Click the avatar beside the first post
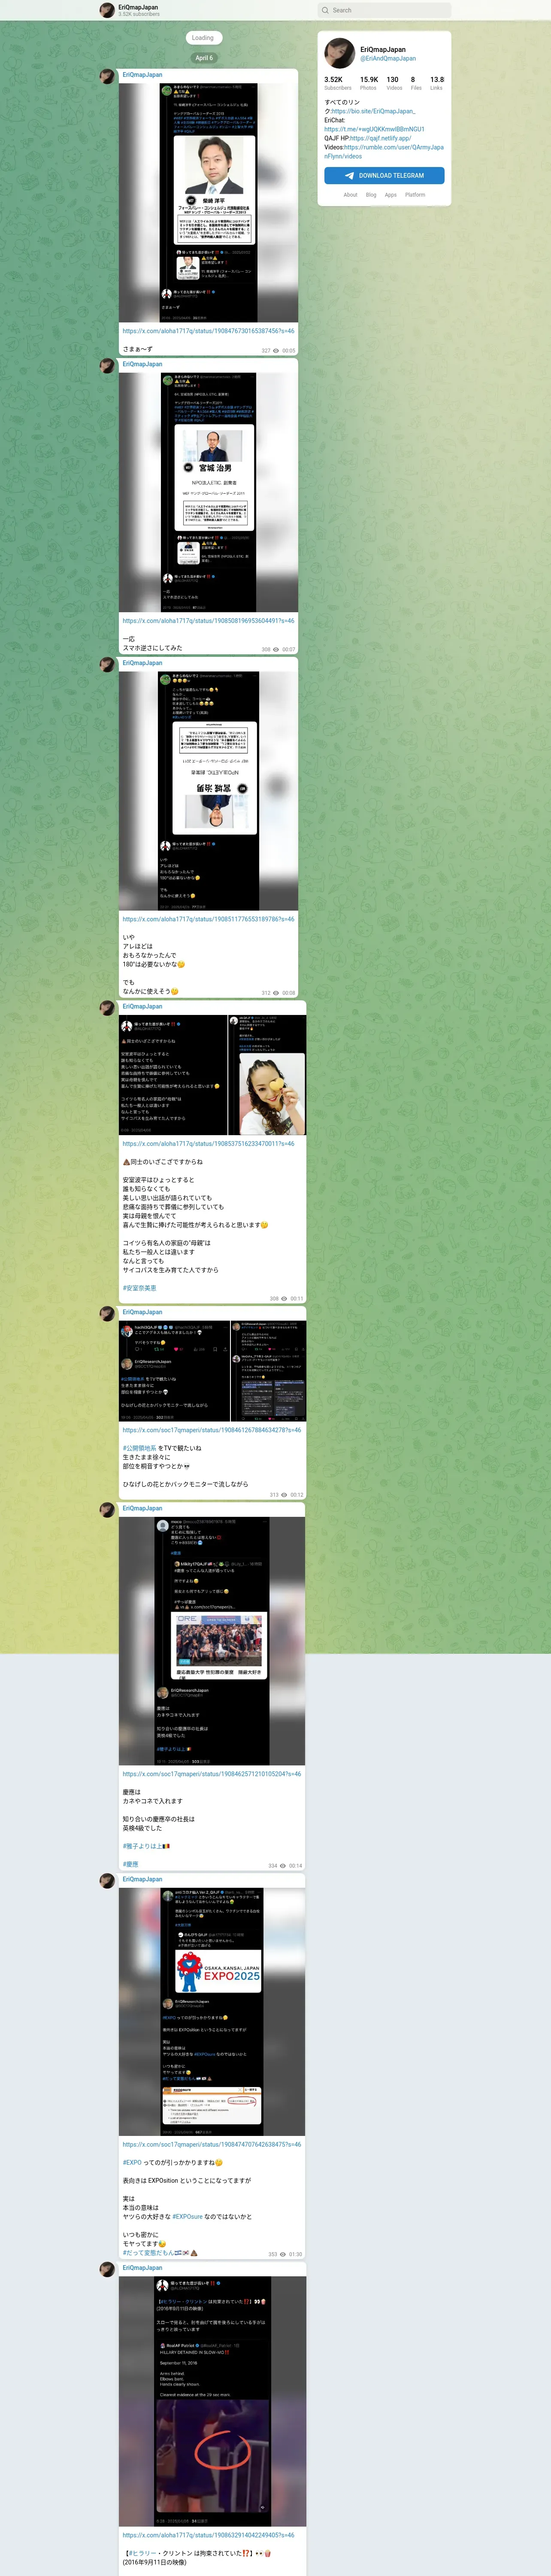 [107, 76]
